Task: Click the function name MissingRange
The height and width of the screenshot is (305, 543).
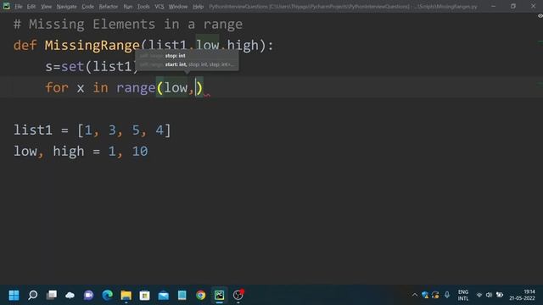Action: point(92,45)
